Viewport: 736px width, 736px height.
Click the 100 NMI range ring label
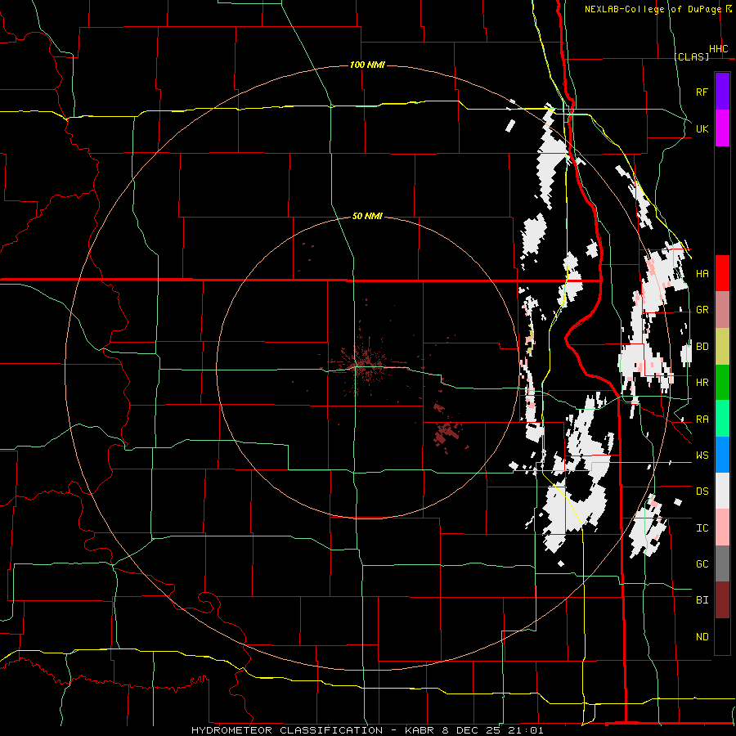click(367, 65)
